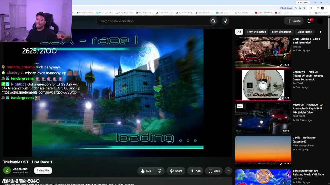
Task: Open YouTube notifications bell
Action: (309, 21)
